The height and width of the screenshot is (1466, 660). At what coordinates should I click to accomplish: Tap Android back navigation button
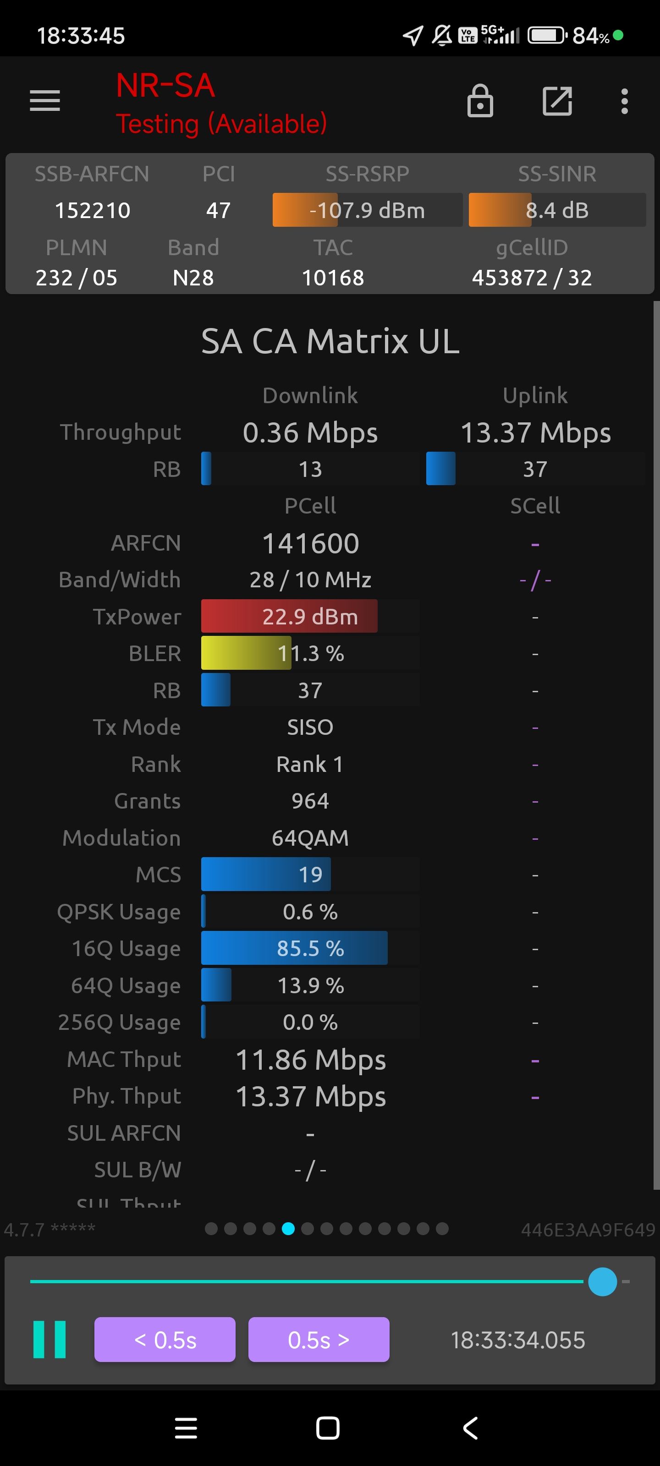pyautogui.click(x=470, y=1428)
